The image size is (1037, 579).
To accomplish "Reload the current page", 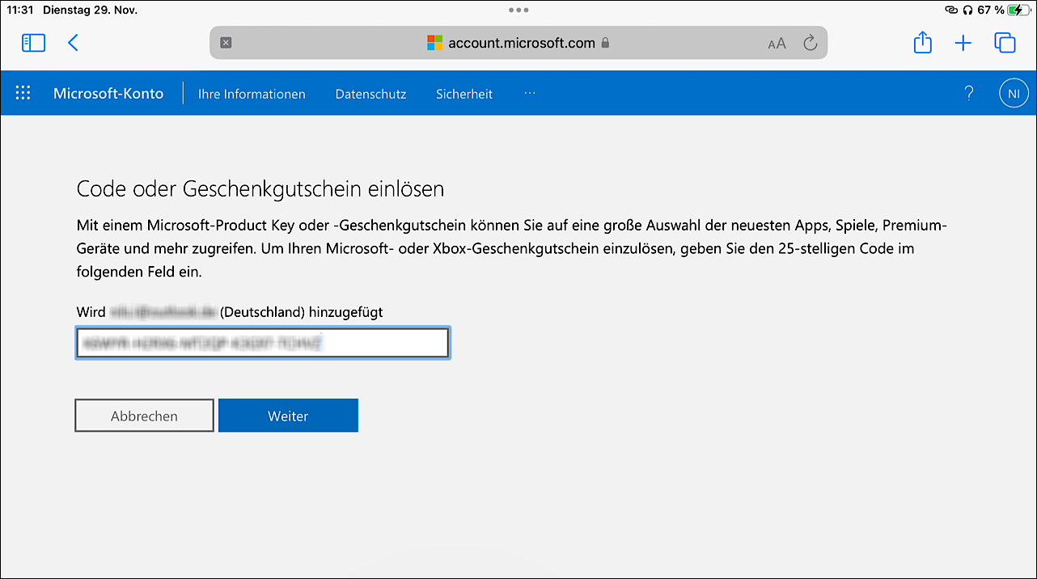I will (811, 43).
